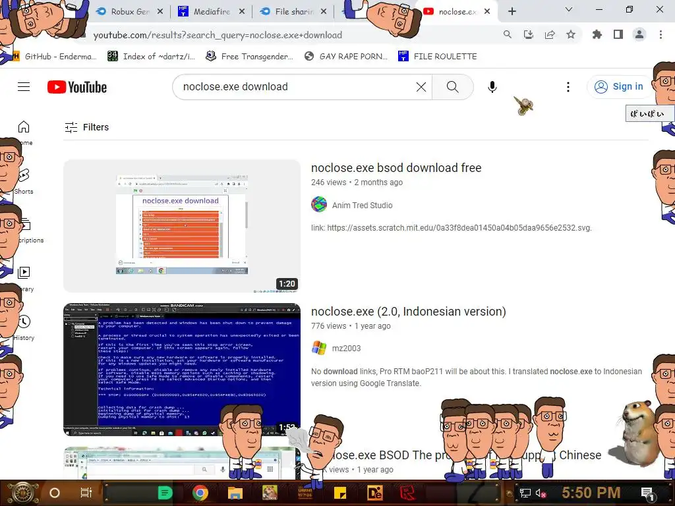Close the Mediafire tab
Viewport: 675px width, 506px height.
242,12
